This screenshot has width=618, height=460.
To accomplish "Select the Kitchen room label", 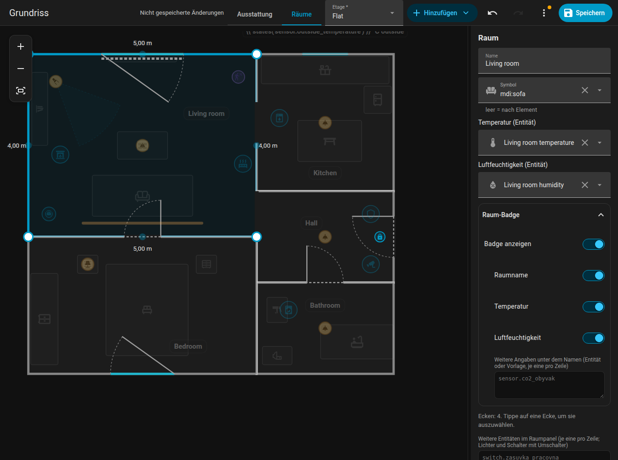I will click(325, 173).
